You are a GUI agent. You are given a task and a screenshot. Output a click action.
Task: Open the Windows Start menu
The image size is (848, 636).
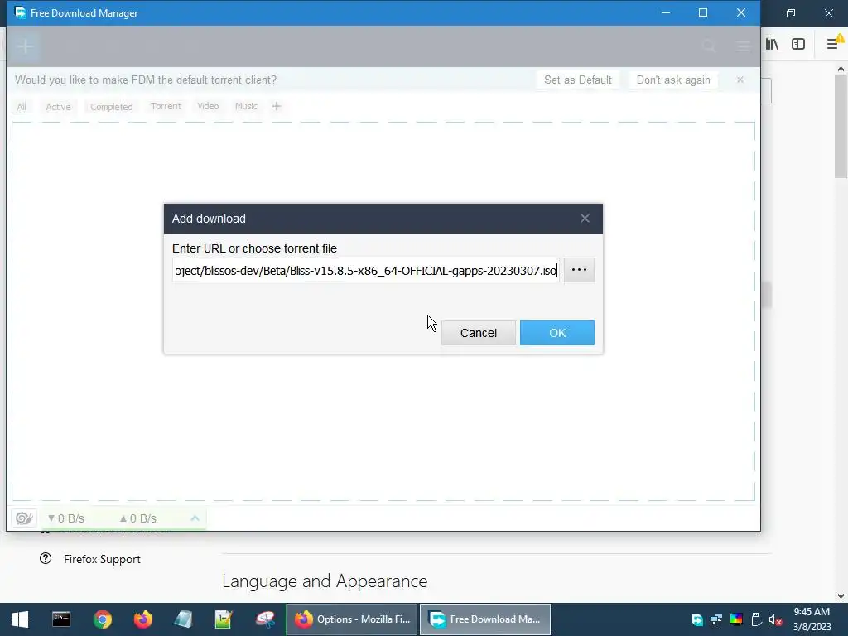pos(20,619)
